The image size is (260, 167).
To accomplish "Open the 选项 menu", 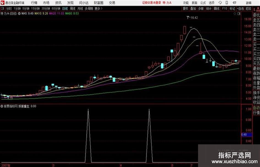I will click(211, 3).
